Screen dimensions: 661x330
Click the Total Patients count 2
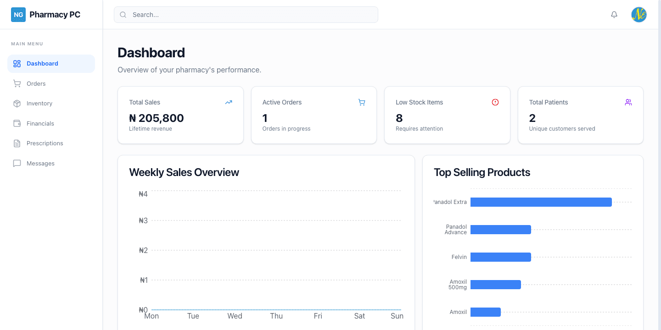(x=532, y=118)
